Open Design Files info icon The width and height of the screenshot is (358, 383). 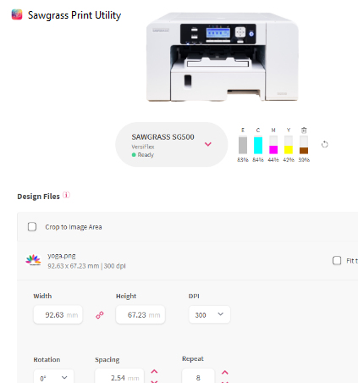(x=66, y=195)
